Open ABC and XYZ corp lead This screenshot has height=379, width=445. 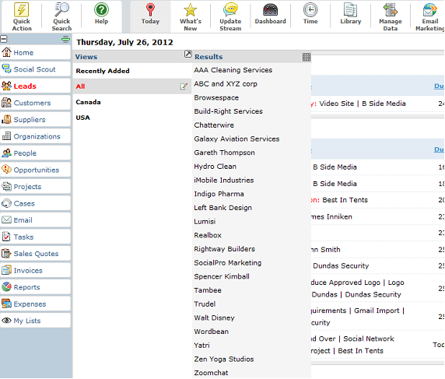226,84
